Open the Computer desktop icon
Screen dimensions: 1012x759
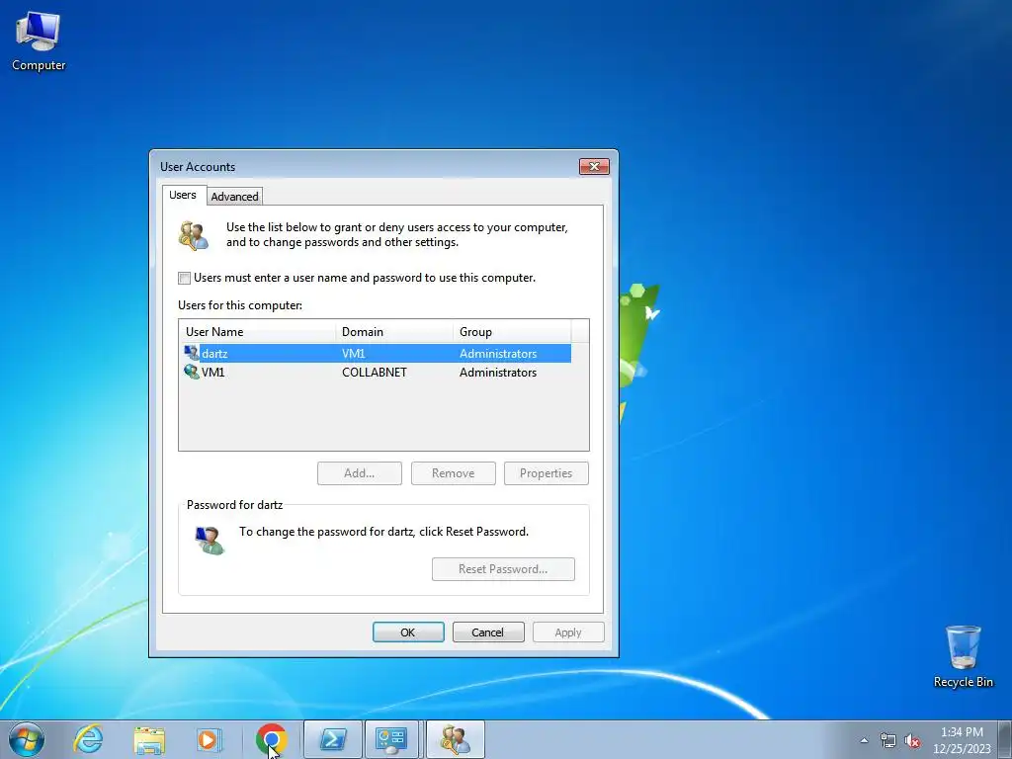39,42
